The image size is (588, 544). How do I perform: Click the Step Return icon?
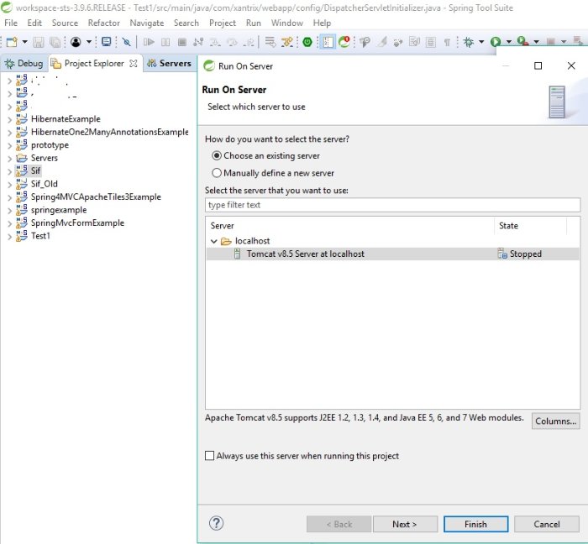point(249,42)
